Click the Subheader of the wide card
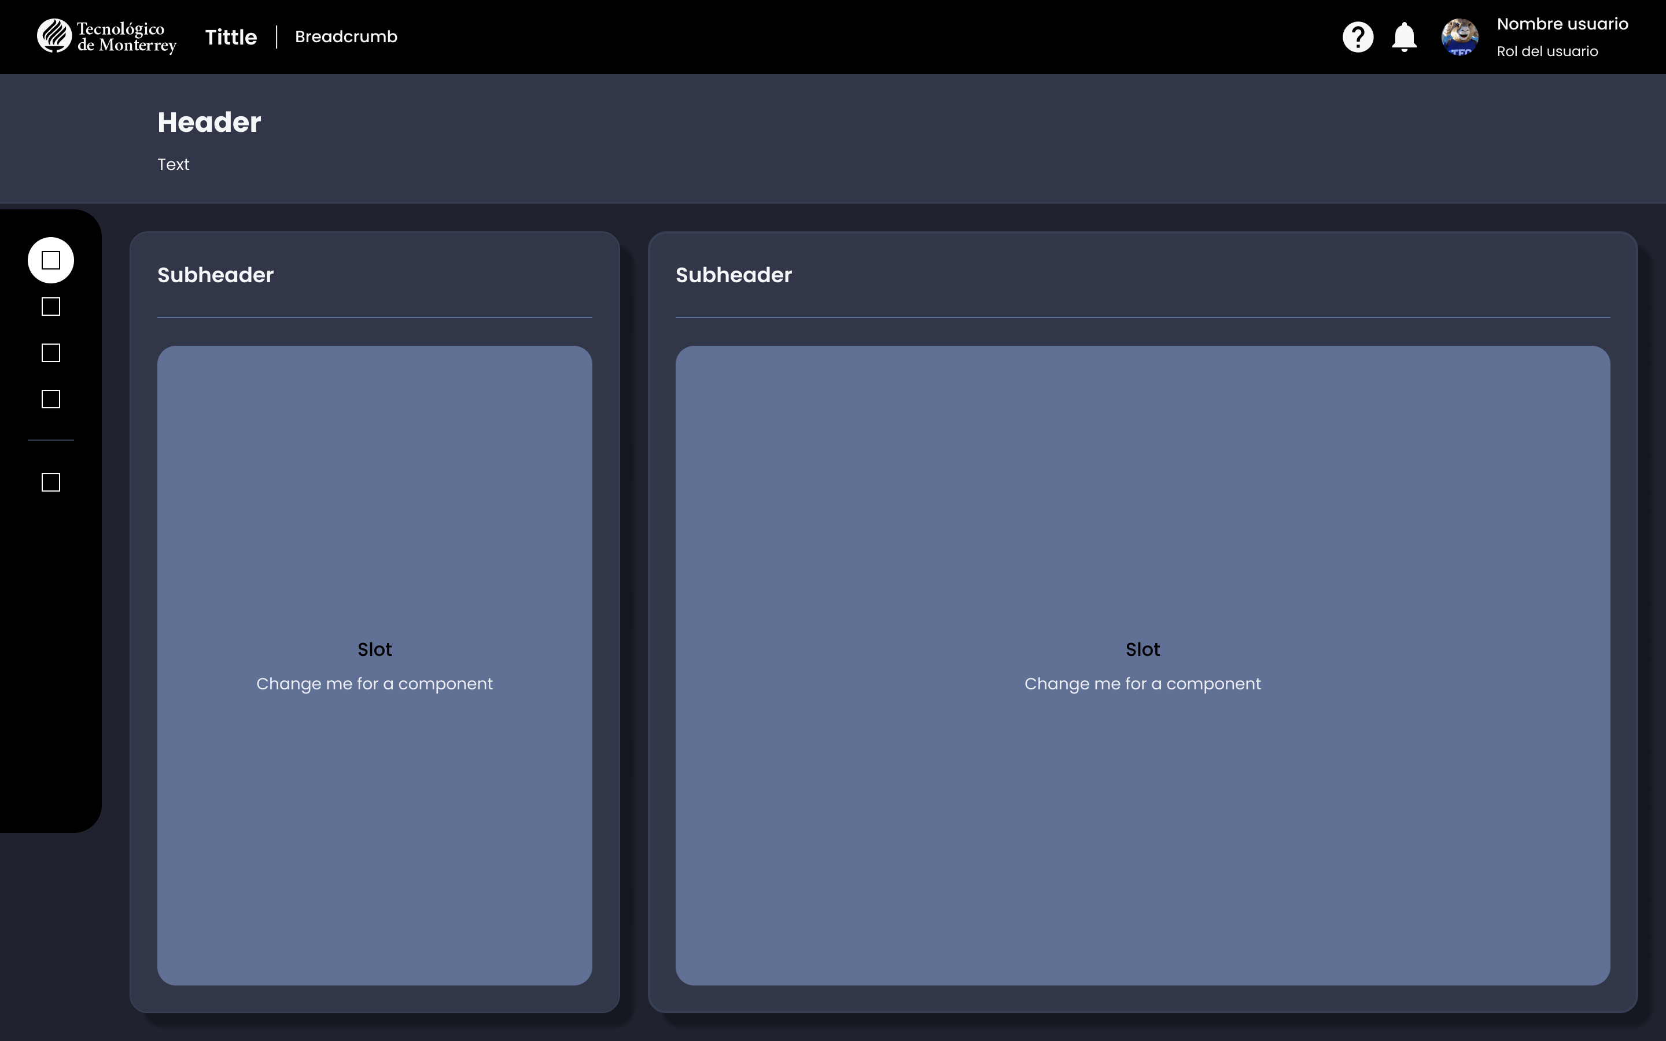1666x1041 pixels. tap(734, 275)
